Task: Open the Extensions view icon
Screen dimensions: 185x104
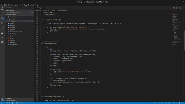Action: point(2,28)
